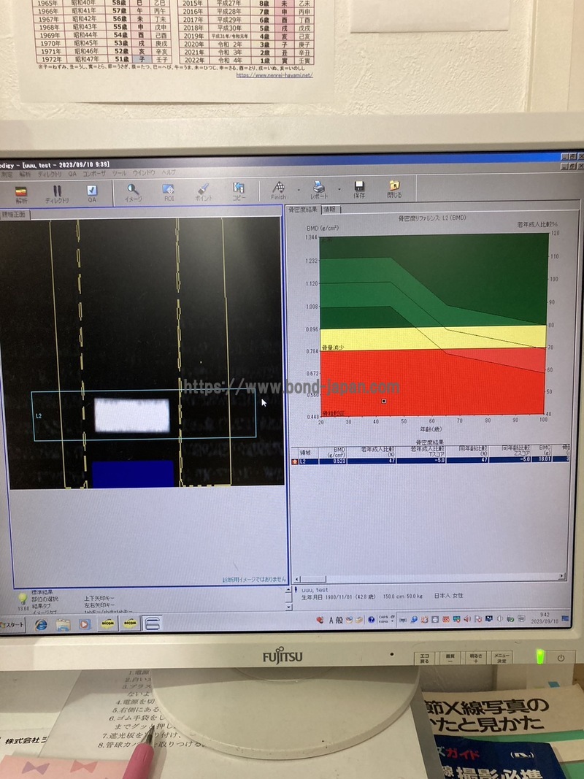Open the ディレクトリ (Directory) toolbar icon
The image size is (584, 779).
click(57, 191)
